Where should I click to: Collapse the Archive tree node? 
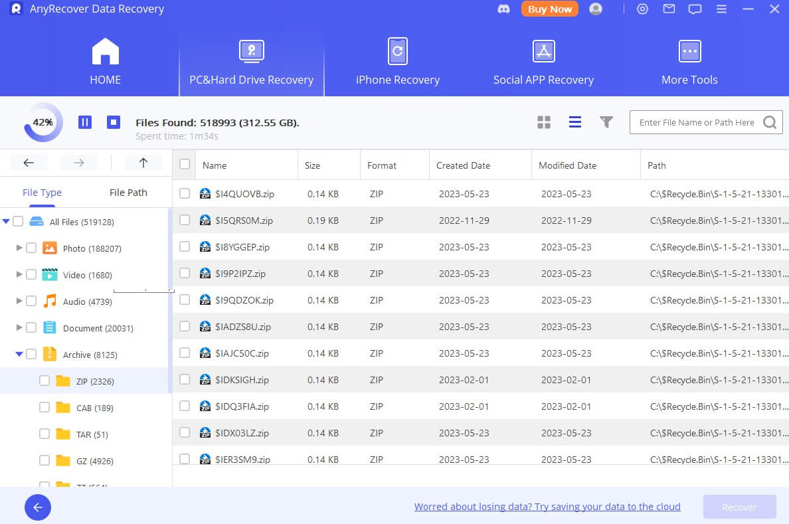pos(19,355)
